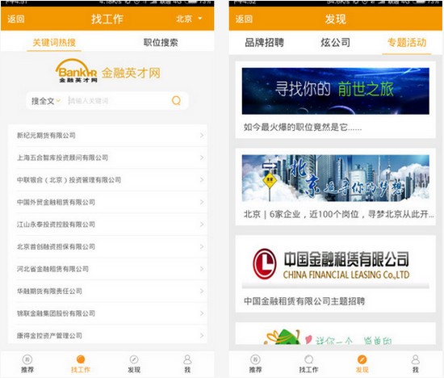Image resolution: width=444 pixels, height=378 pixels.
Task: Click the BankHR 金融英才网 logo
Action: (107, 71)
